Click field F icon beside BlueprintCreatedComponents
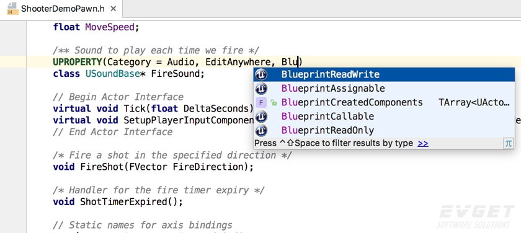This screenshot has height=233, width=521. click(261, 103)
